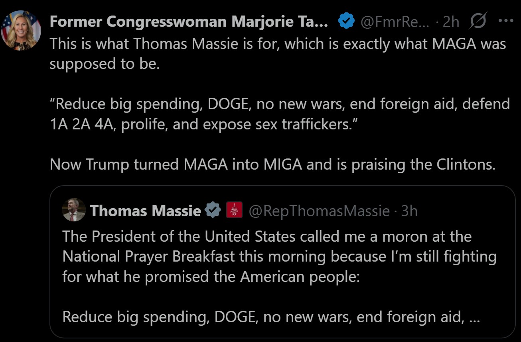Click the red Capitol affiliation badge icon

[234, 210]
